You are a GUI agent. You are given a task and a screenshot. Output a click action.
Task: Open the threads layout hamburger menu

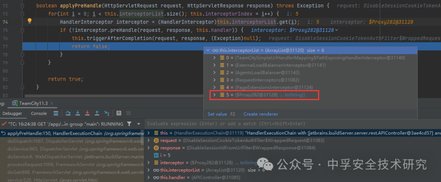point(56,113)
